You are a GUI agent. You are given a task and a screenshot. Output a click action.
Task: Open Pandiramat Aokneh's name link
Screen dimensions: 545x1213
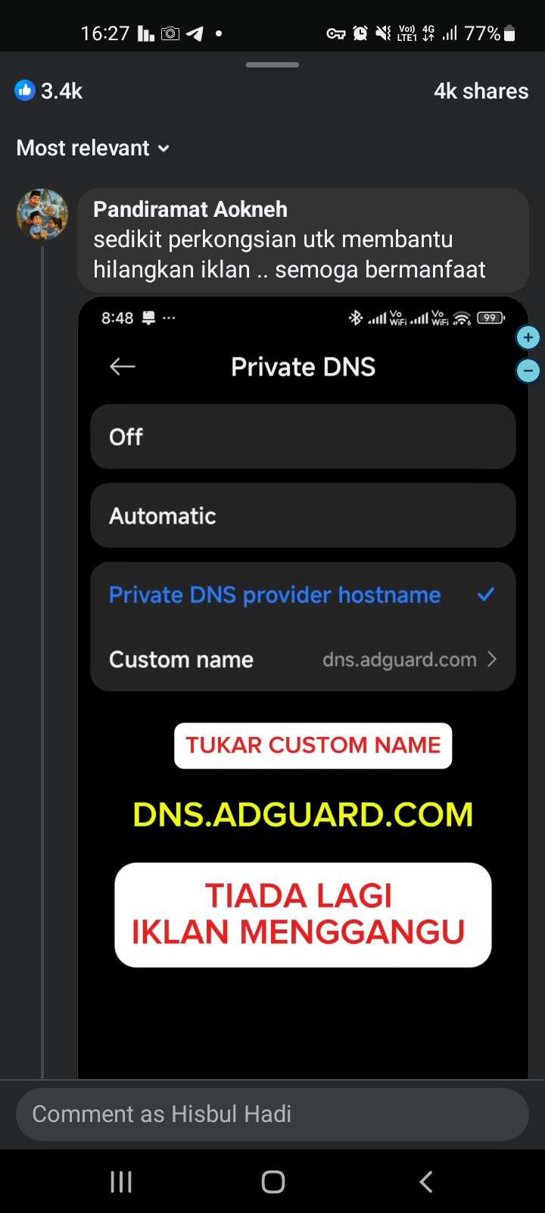(x=190, y=209)
